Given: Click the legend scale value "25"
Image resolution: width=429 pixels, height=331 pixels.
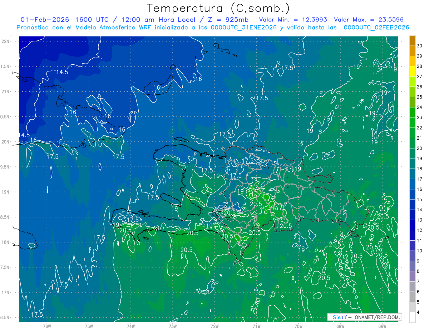Looking at the screenshot, I should point(420,97).
